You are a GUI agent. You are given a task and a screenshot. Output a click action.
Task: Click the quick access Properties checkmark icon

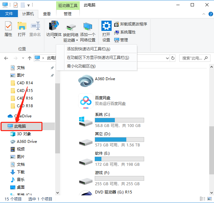pyautogui.click(x=16, y=5)
